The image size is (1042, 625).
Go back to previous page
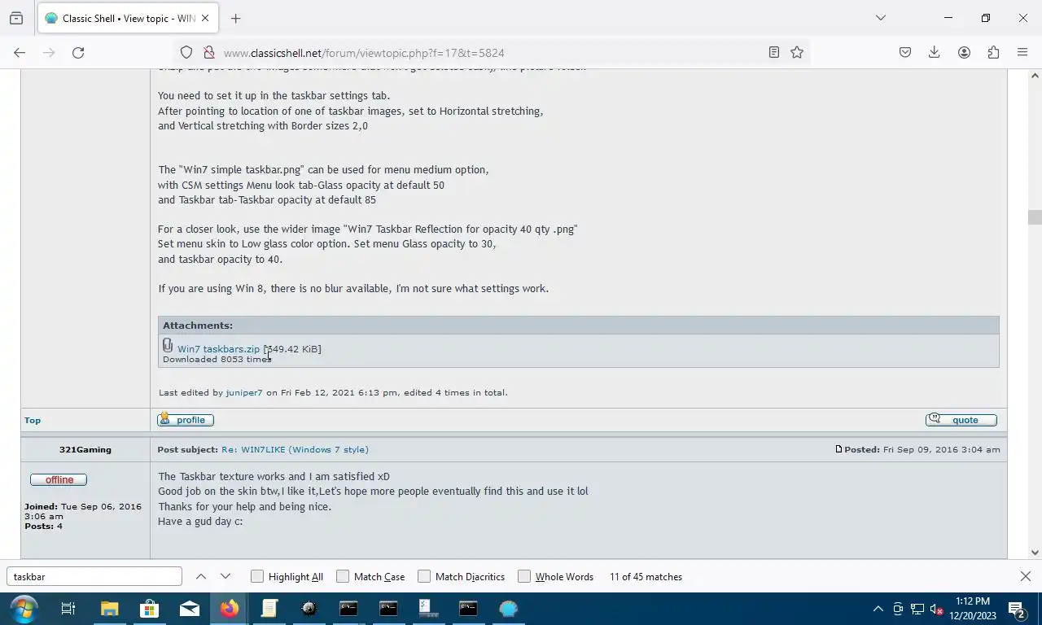pos(20,52)
